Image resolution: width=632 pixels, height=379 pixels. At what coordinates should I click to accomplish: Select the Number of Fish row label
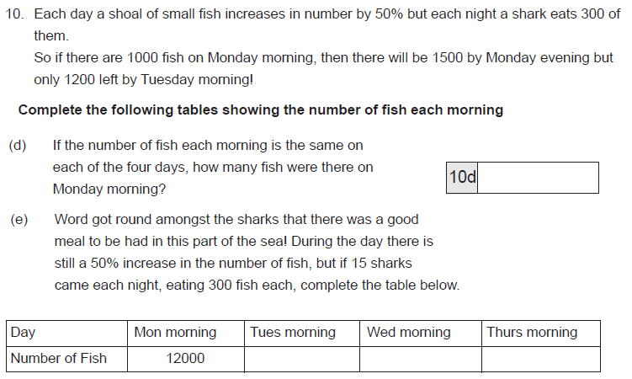click(x=58, y=359)
